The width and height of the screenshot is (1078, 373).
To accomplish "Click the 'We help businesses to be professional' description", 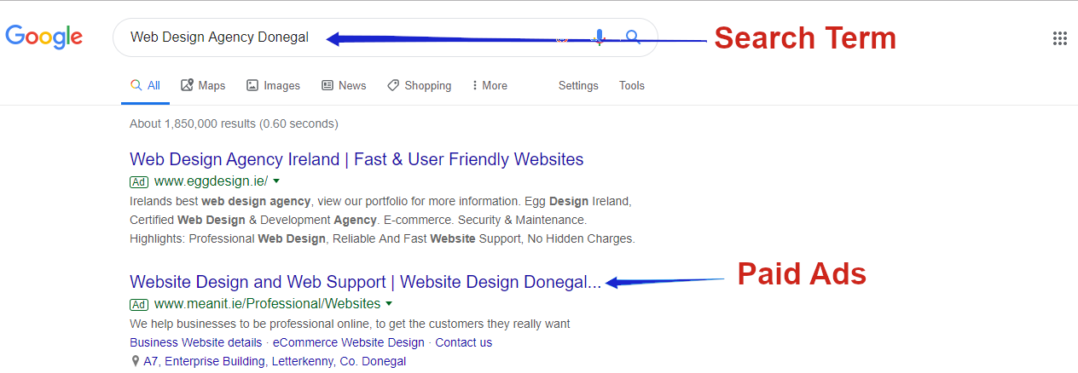I will [x=350, y=324].
